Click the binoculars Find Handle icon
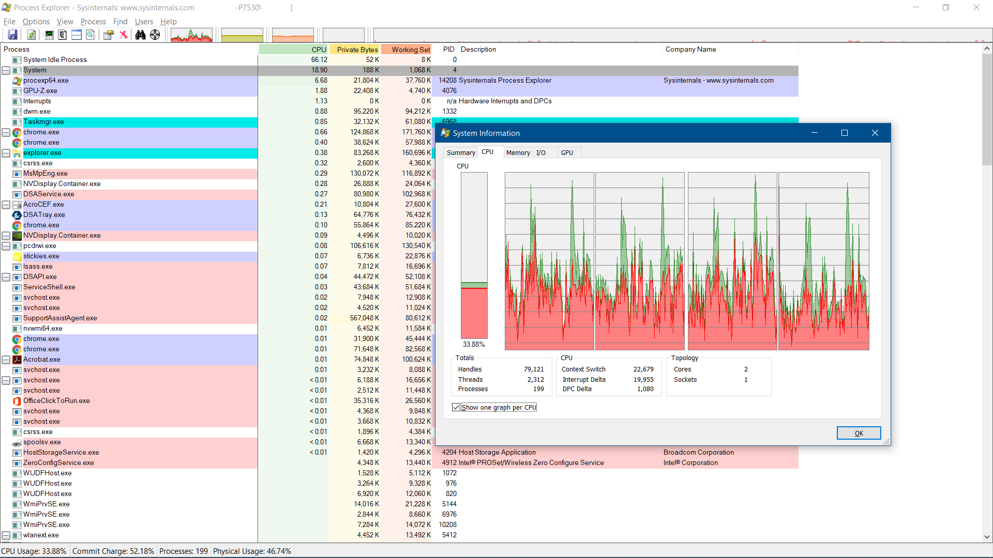This screenshot has height=558, width=993. pos(140,35)
